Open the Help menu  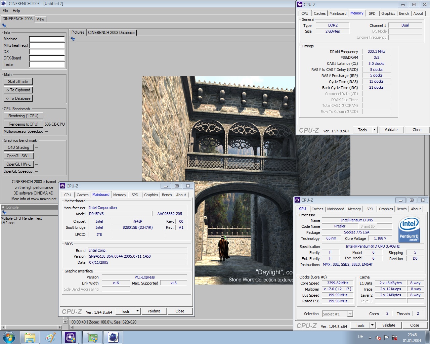coord(16,11)
